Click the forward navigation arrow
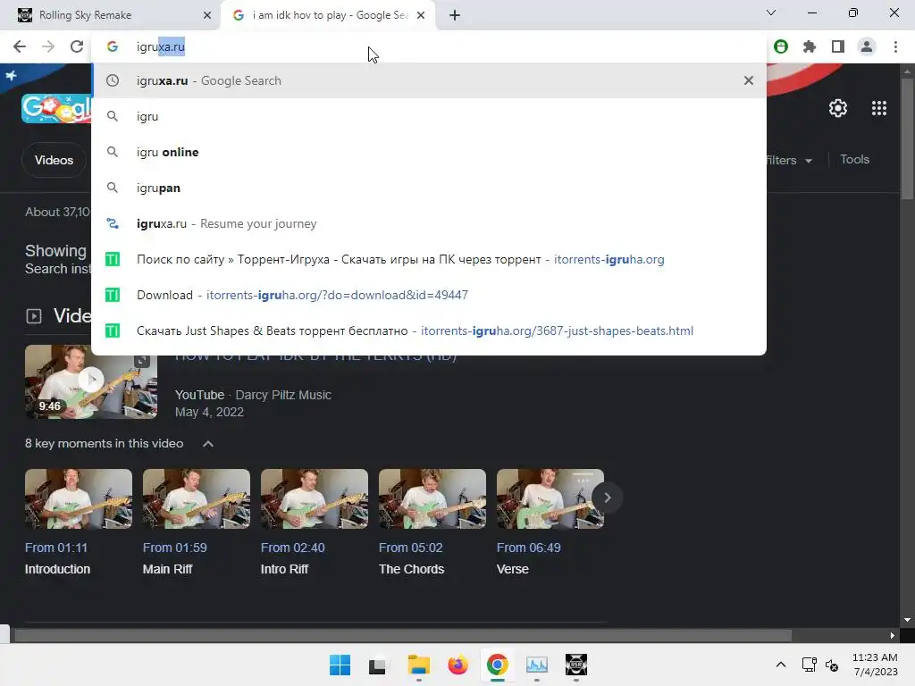 (48, 46)
